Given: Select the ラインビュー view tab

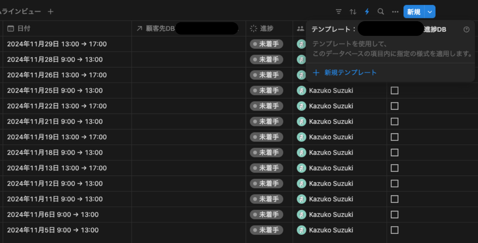Looking at the screenshot, I should [20, 11].
